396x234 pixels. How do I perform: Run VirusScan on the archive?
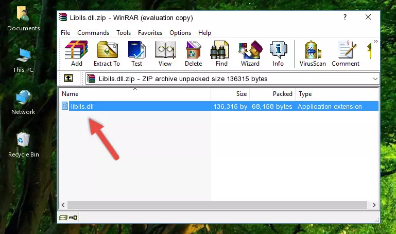point(313,53)
